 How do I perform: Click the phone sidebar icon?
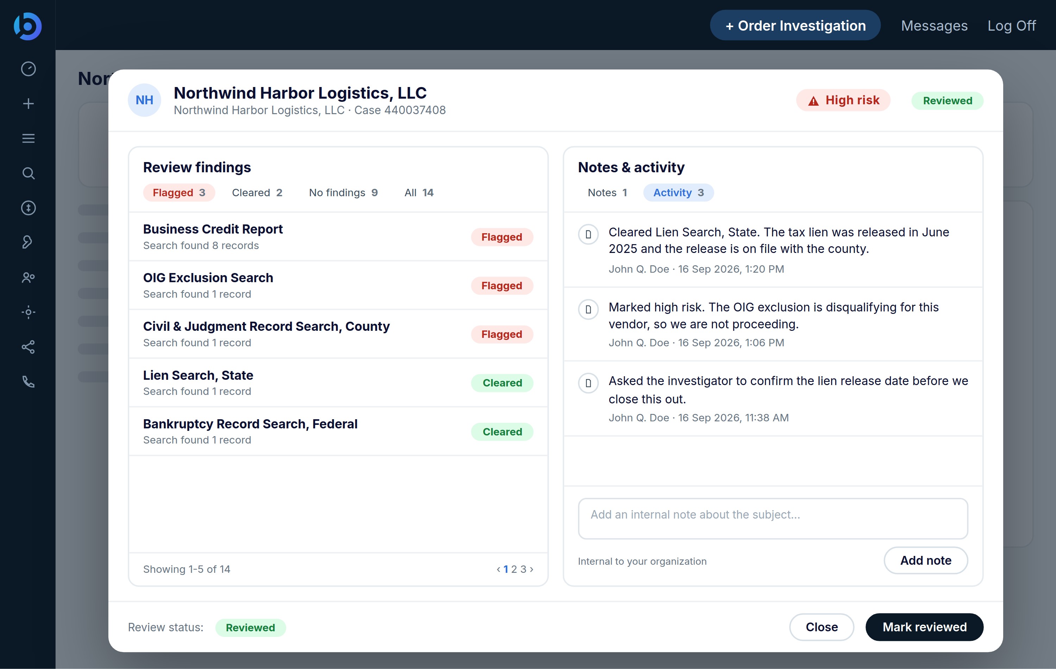click(29, 382)
